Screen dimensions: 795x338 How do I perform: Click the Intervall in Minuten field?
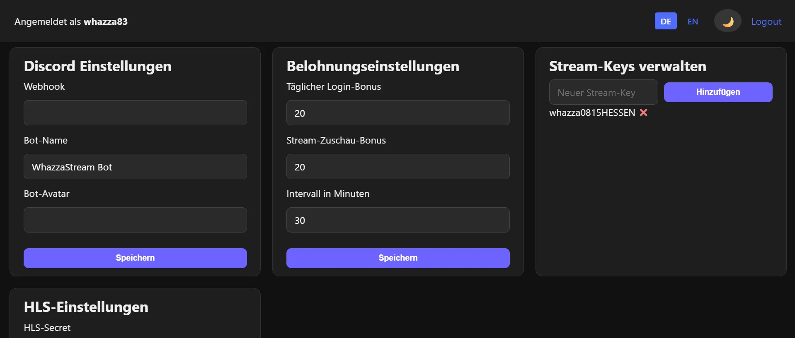pyautogui.click(x=398, y=220)
